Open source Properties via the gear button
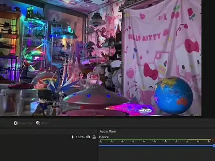This screenshot has width=215, height=161. [23, 123]
